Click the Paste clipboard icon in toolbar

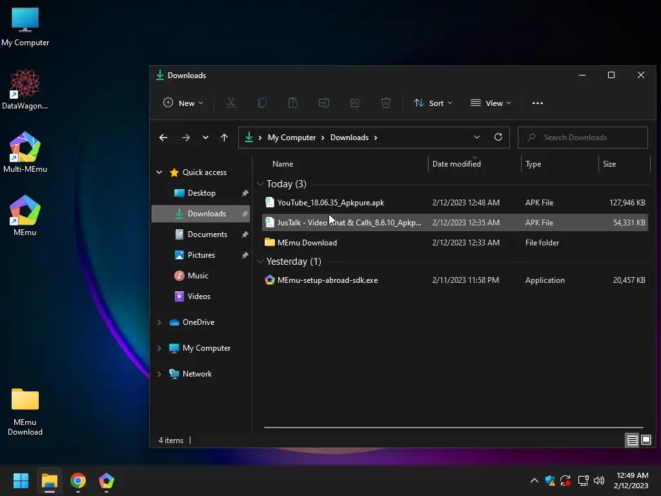pos(293,103)
